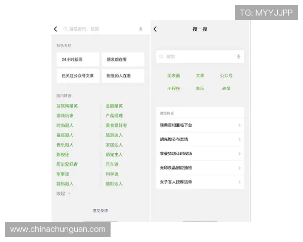Select 历史爱好者 circle

click(67, 164)
